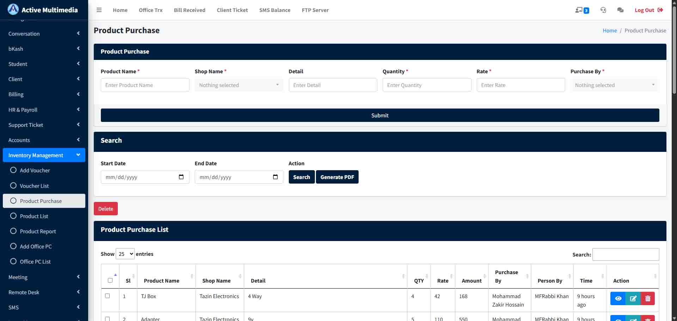Sort by Product Name column arrows
This screenshot has height=321, width=677.
(x=192, y=276)
